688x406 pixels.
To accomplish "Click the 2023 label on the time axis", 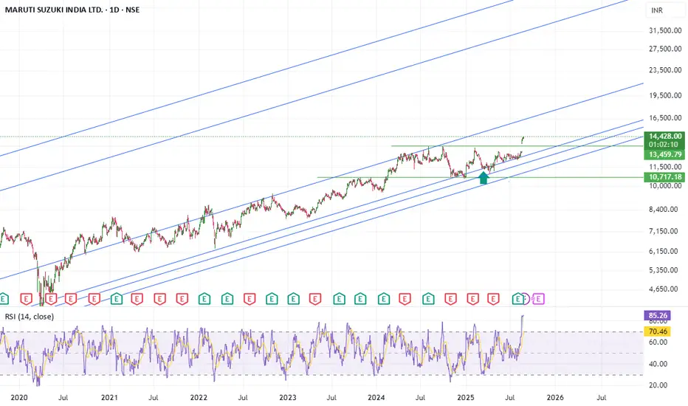I will [288, 398].
